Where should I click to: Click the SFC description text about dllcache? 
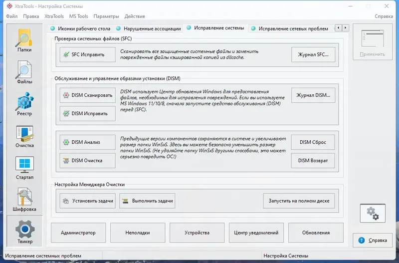190,54
